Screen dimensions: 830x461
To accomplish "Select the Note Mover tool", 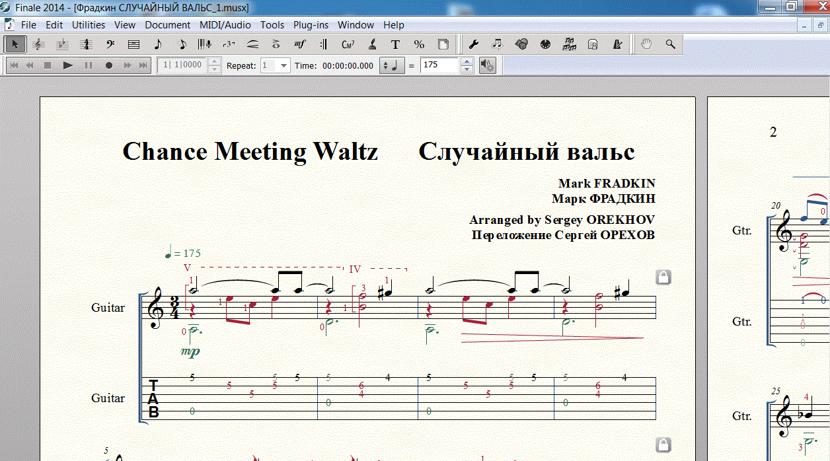I will [x=498, y=44].
